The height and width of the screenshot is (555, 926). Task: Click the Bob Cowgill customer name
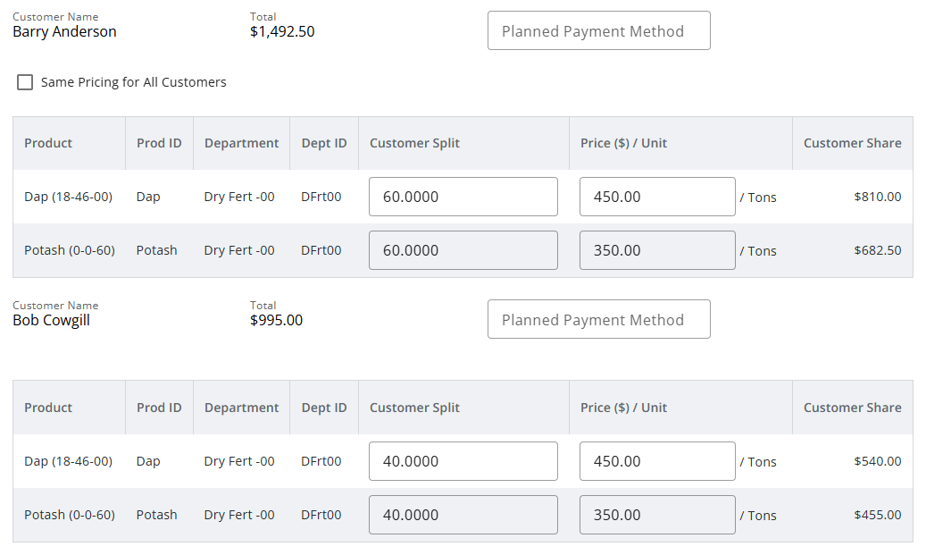tap(51, 321)
